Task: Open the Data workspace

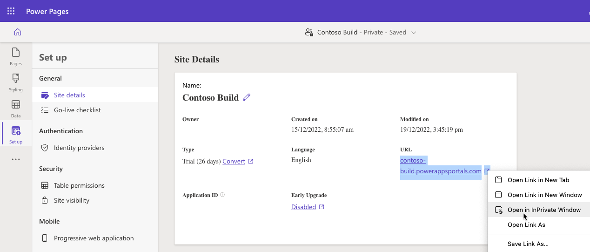Action: 16,109
